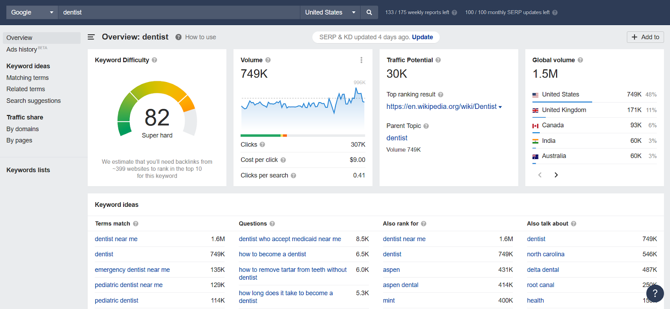Click the Keyword Difficulty gauge score
Screen dimensions: 670x309
157,117
